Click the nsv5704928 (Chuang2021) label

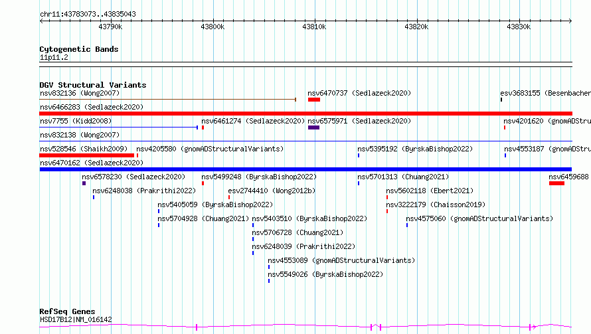[204, 218]
